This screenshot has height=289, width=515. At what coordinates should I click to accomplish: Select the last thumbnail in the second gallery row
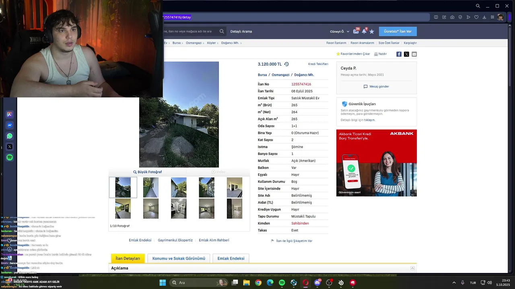coord(235,209)
